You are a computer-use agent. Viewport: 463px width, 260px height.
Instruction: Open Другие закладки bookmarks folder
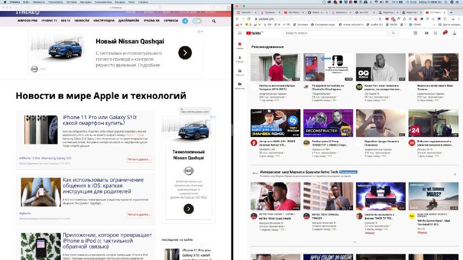click(x=451, y=25)
